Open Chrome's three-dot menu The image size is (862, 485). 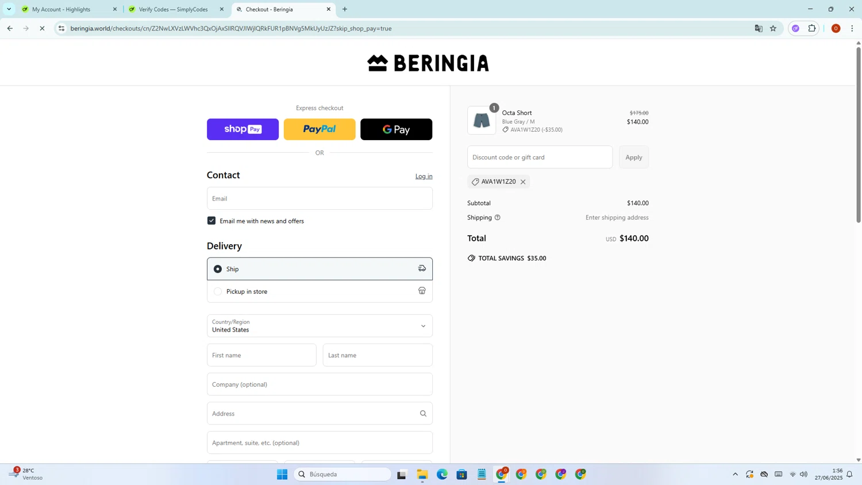[x=852, y=28]
